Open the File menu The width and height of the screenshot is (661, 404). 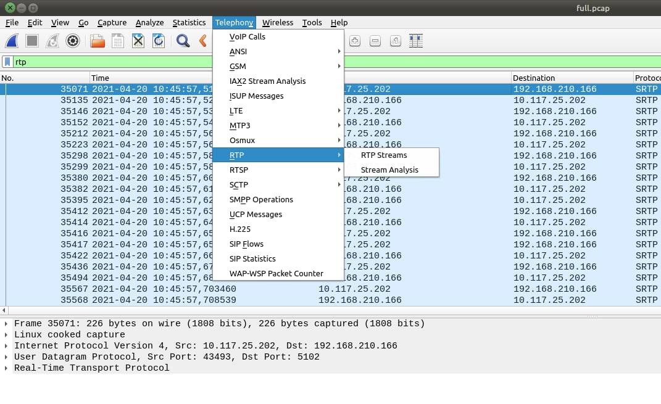12,23
